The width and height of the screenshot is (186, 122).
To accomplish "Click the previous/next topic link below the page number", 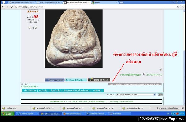I will [x=29, y=87].
